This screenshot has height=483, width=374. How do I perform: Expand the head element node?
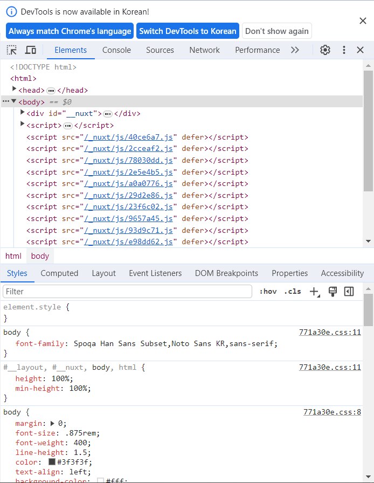coord(14,89)
